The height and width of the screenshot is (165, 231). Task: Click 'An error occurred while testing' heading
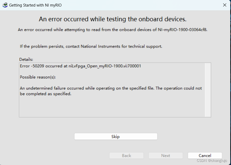point(113,19)
